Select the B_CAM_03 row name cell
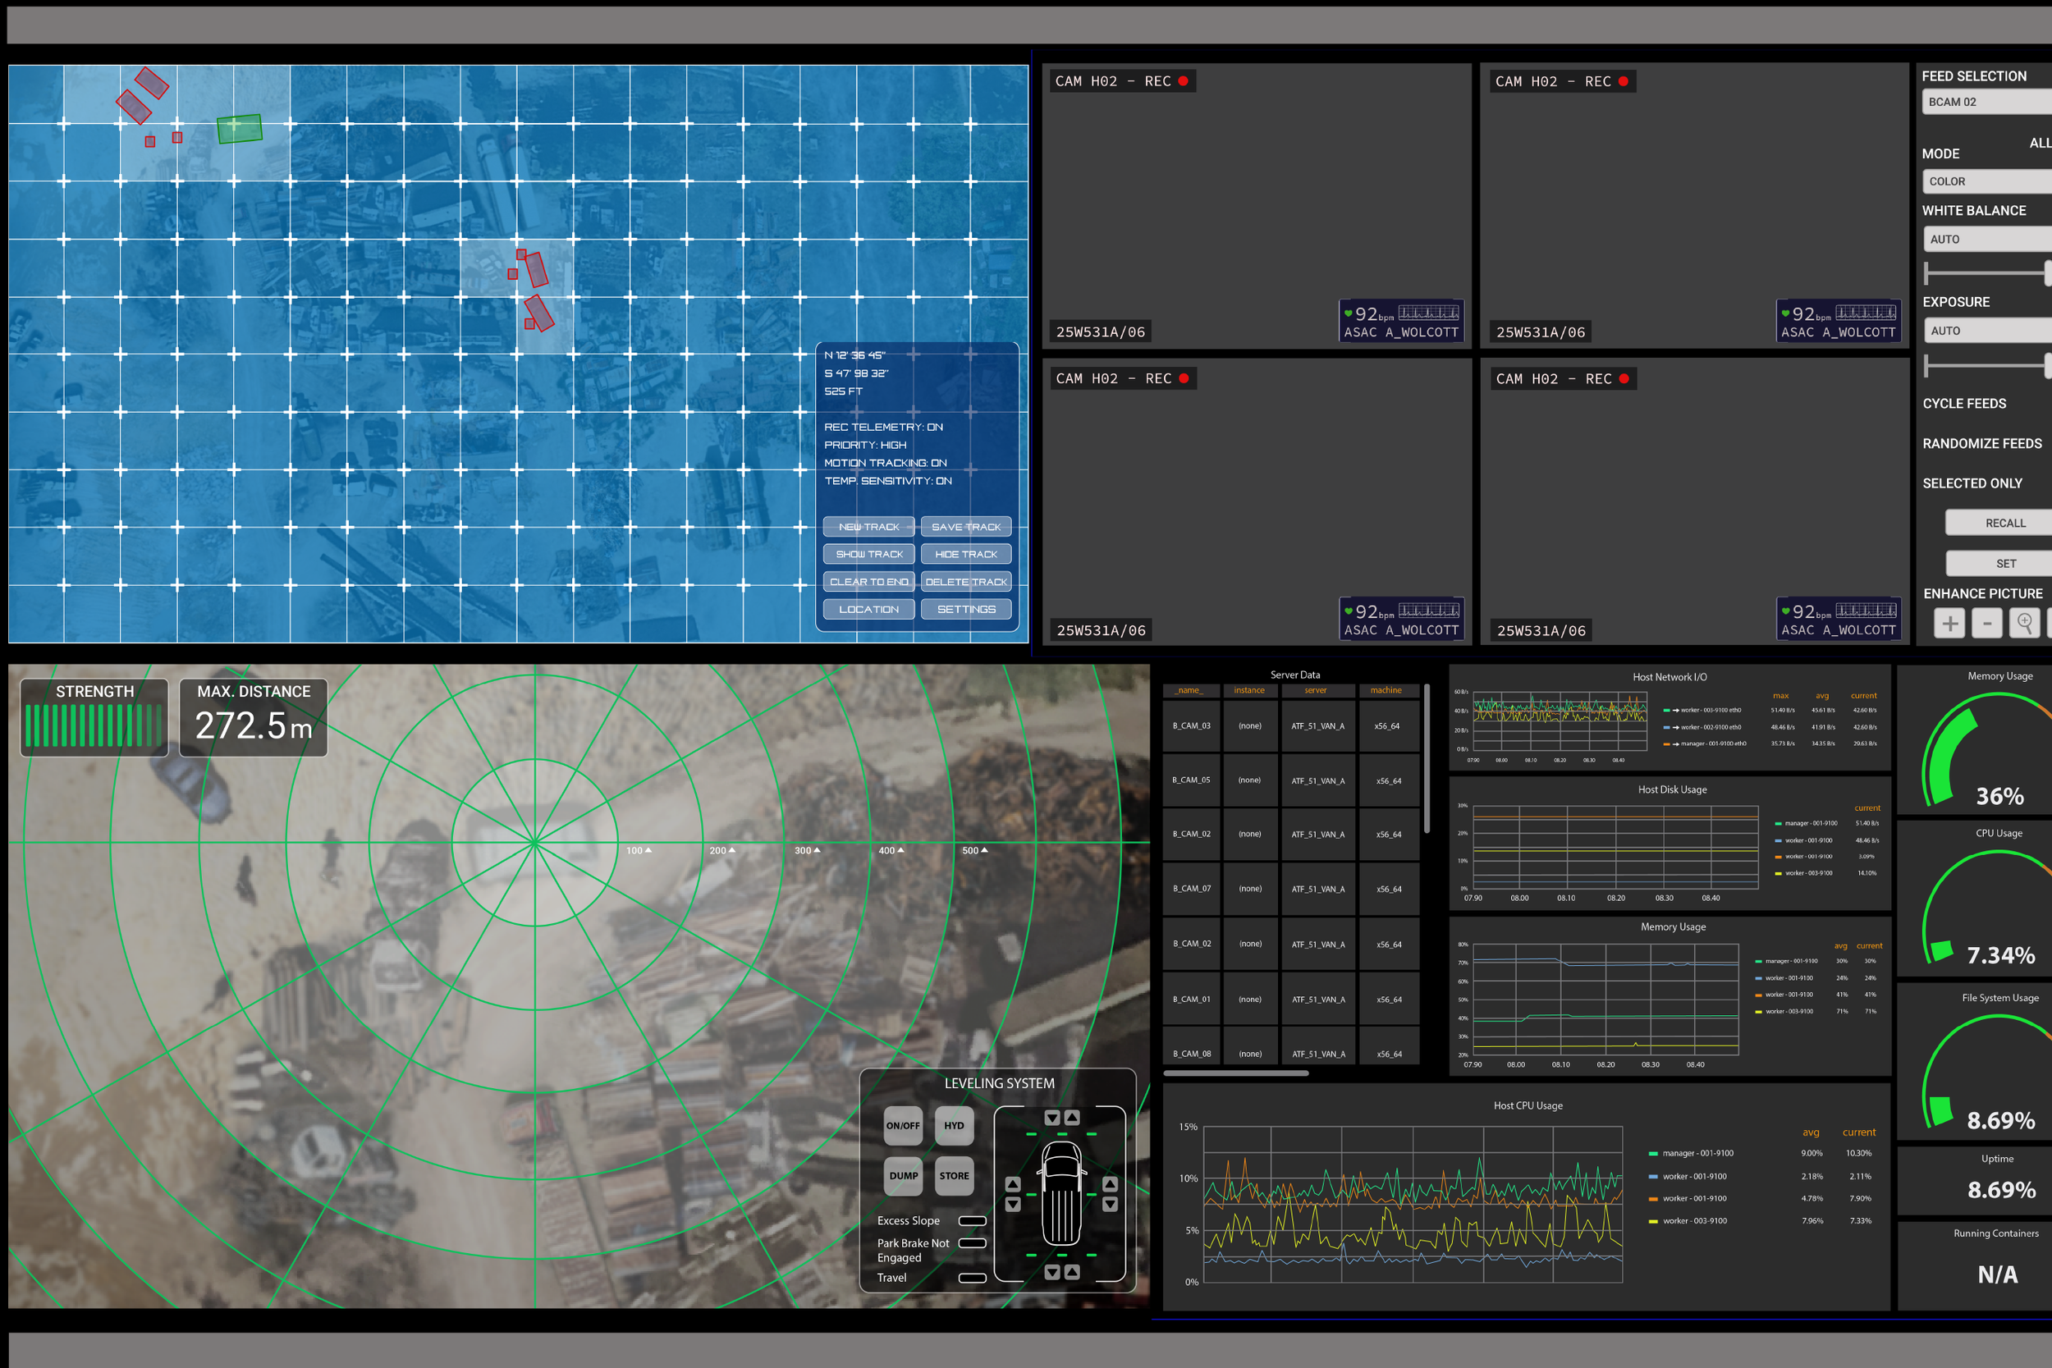Image resolution: width=2052 pixels, height=1368 pixels. (1191, 726)
